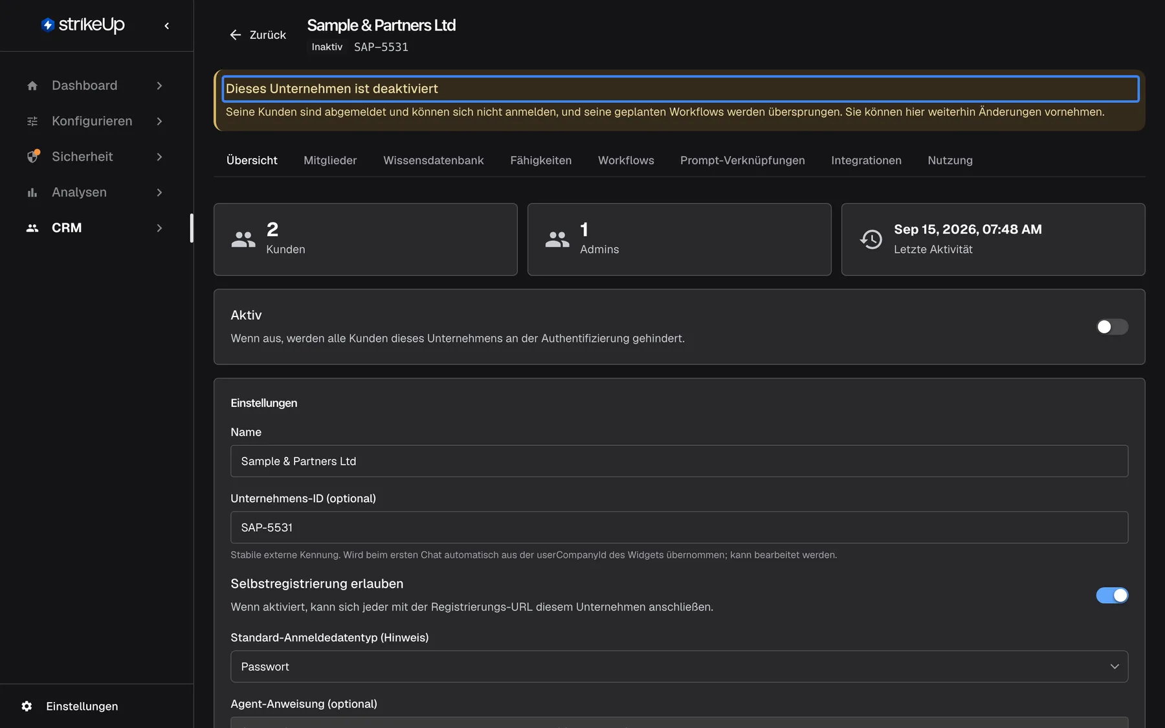Click the SAP–5531 ID in header
The image size is (1165, 728).
coord(381,47)
